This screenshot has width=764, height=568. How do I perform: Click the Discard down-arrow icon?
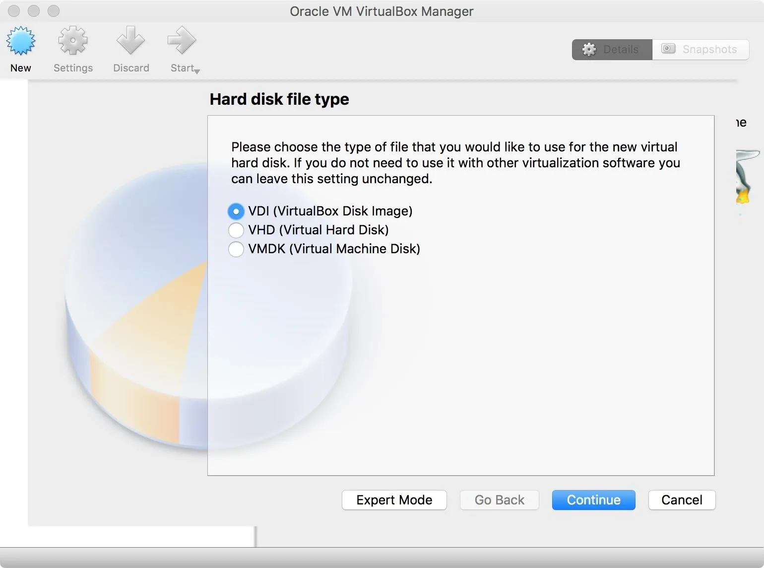[131, 41]
